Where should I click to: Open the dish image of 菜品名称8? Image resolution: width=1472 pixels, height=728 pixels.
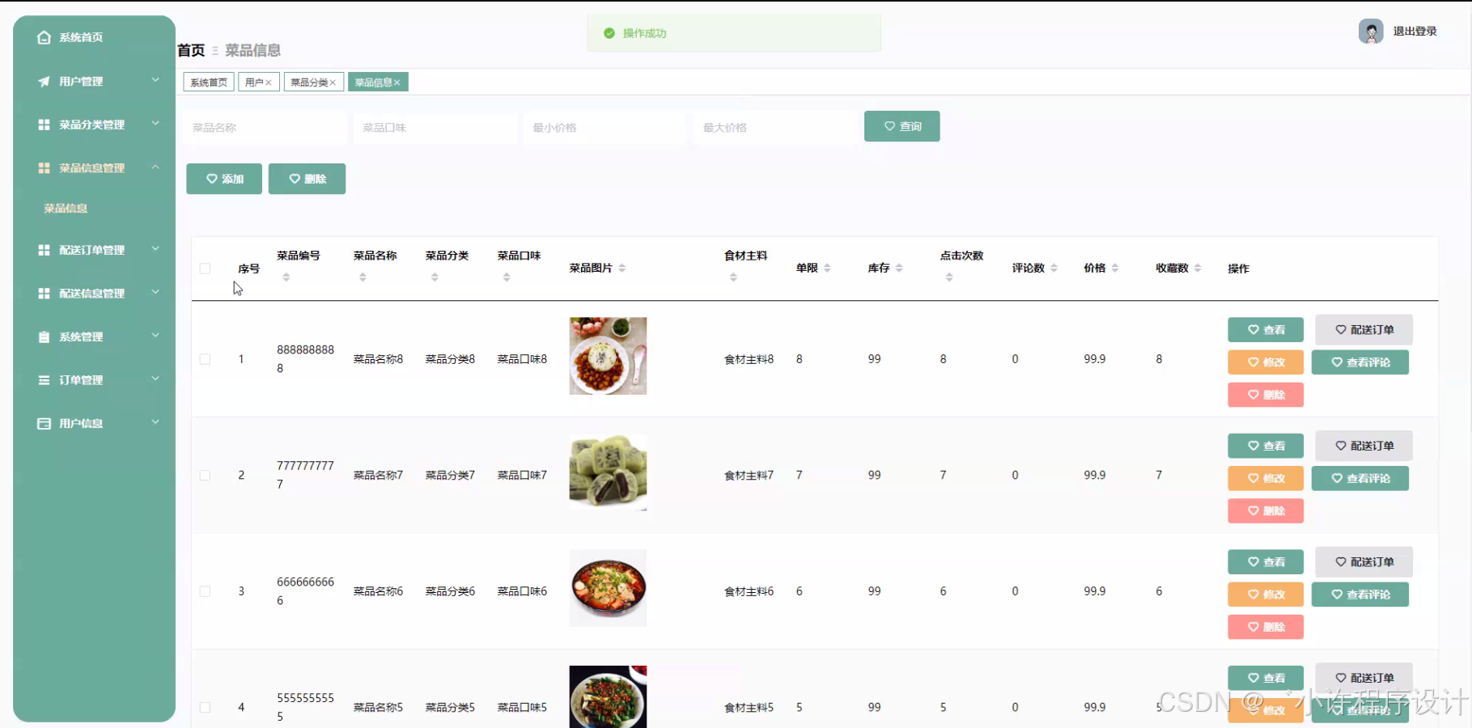(608, 356)
